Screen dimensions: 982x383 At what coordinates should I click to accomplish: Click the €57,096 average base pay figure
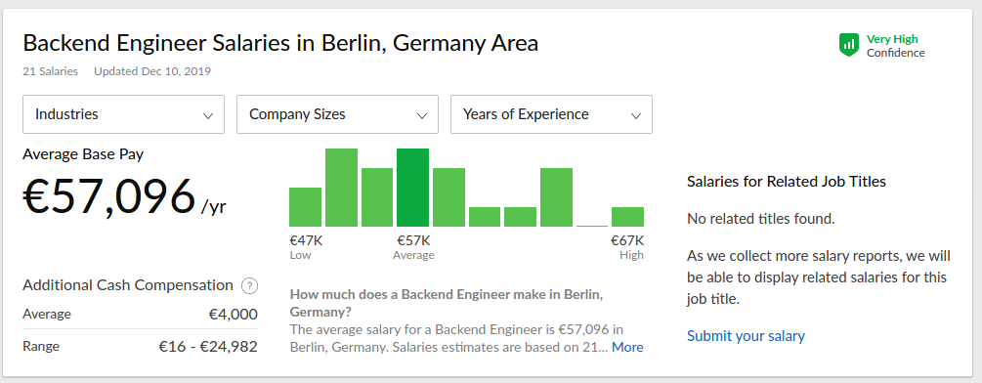pyautogui.click(x=109, y=197)
